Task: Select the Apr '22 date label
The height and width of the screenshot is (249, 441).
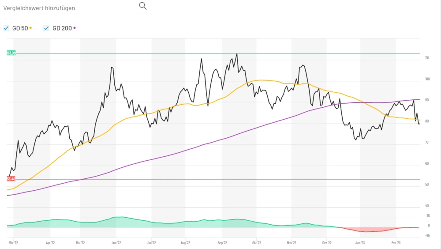Action: coord(50,242)
